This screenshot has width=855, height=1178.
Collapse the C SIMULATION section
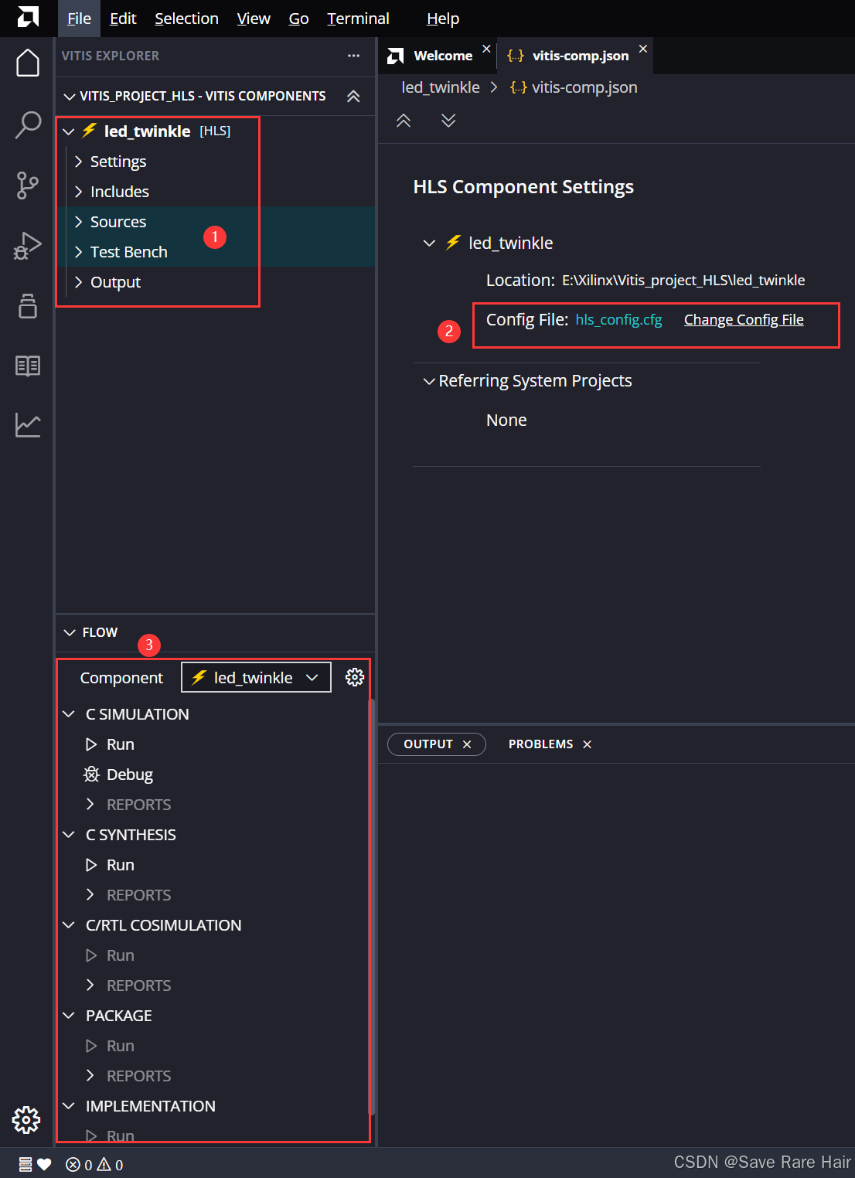click(x=69, y=714)
